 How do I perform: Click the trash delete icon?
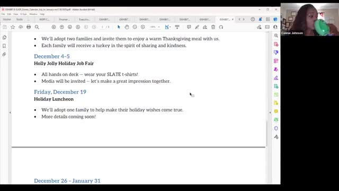click(x=213, y=27)
